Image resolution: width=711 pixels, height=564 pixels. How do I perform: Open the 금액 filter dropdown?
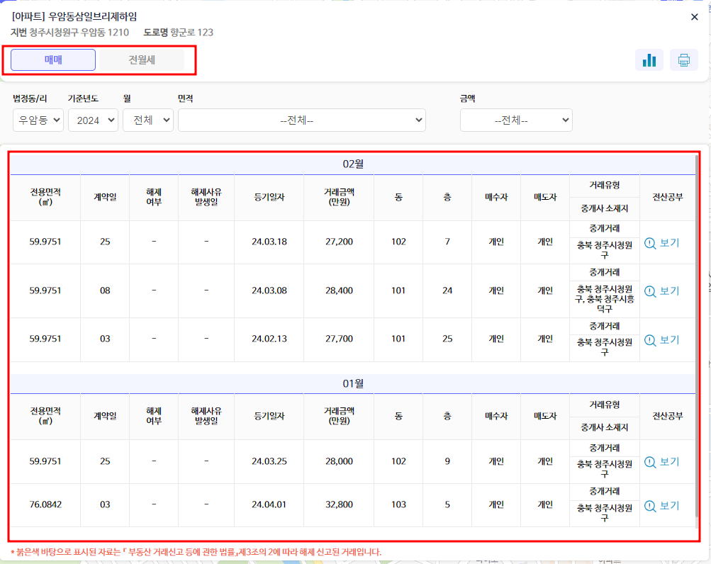(x=516, y=120)
